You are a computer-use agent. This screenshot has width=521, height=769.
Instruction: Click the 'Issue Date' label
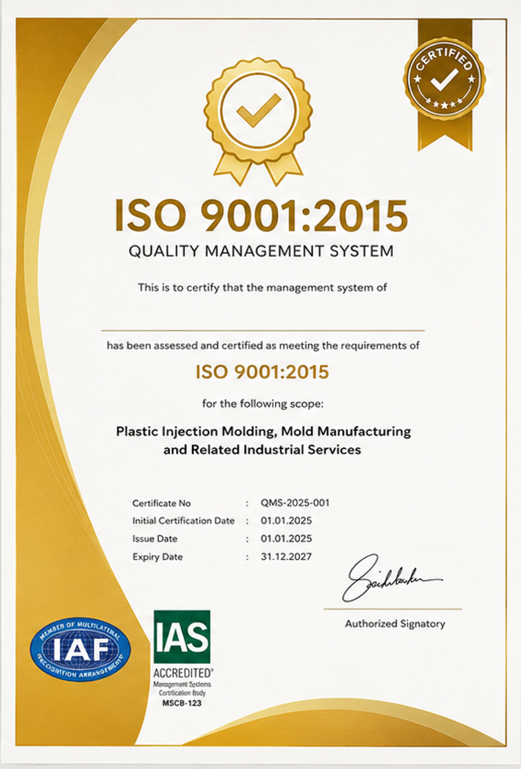(155, 539)
